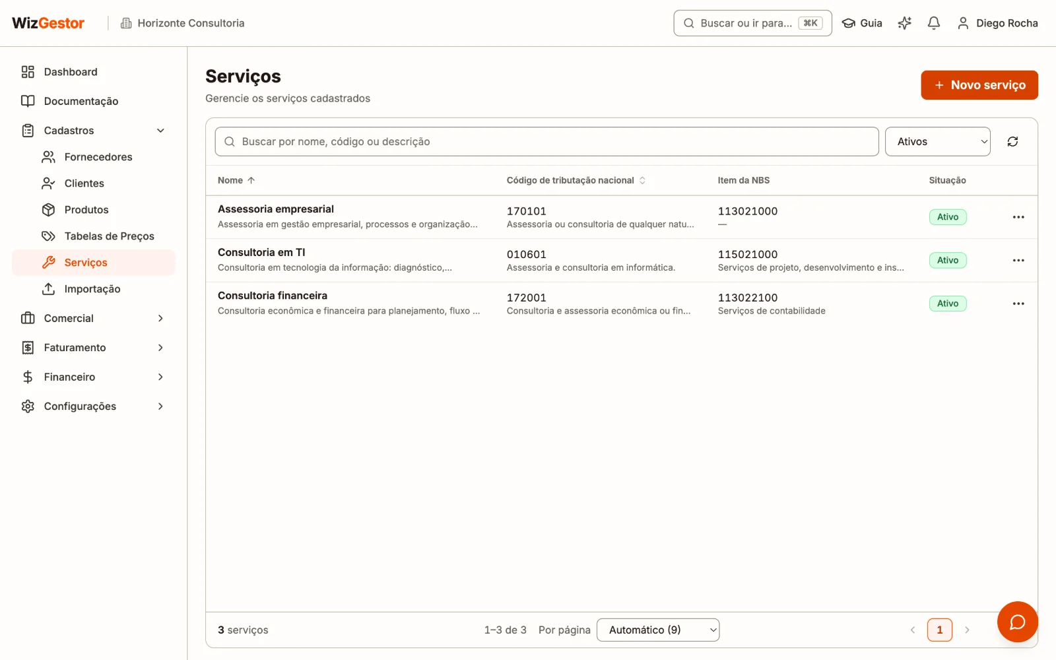Open the Produtos page
Image resolution: width=1056 pixels, height=660 pixels.
coord(94,210)
